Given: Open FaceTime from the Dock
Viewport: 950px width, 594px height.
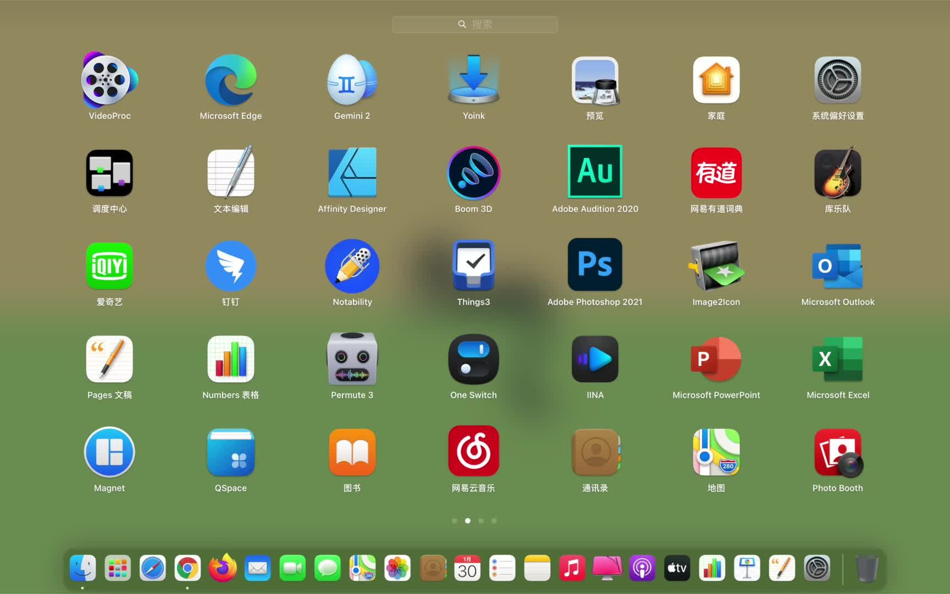Looking at the screenshot, I should pos(292,568).
